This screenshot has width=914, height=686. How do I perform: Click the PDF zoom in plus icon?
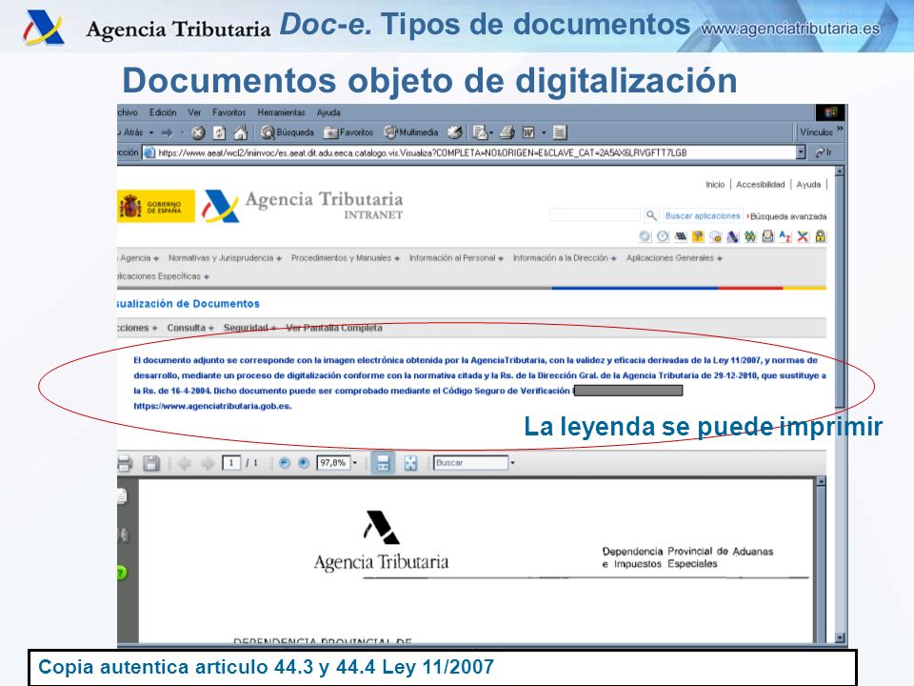pyautogui.click(x=303, y=463)
